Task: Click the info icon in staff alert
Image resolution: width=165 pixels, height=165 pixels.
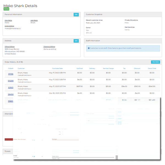Action: point(89,48)
